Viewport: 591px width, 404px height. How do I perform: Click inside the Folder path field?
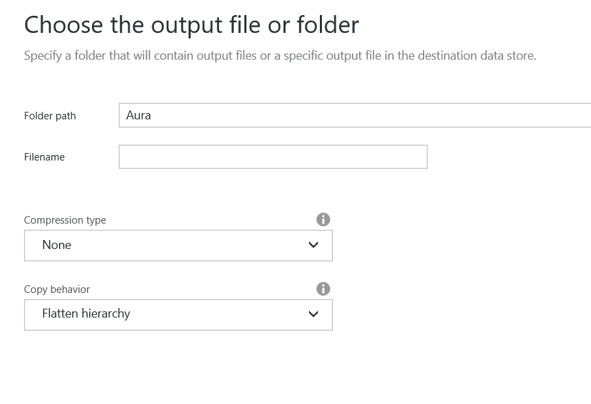click(355, 115)
